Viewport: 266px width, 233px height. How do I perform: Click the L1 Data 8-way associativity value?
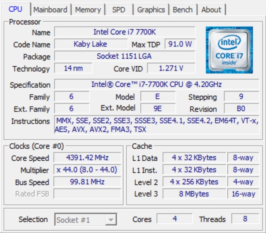click(x=243, y=158)
